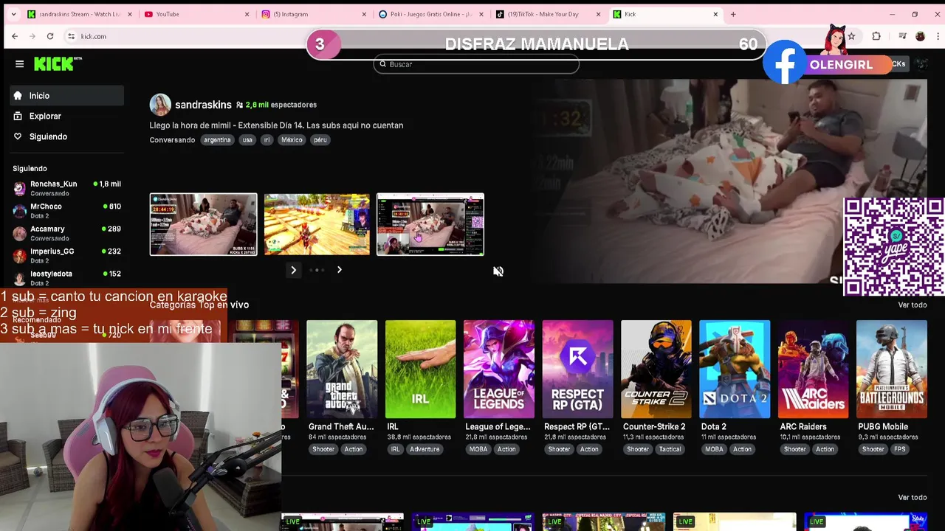Click the KICK logo
The image size is (945, 531).
[58, 64]
